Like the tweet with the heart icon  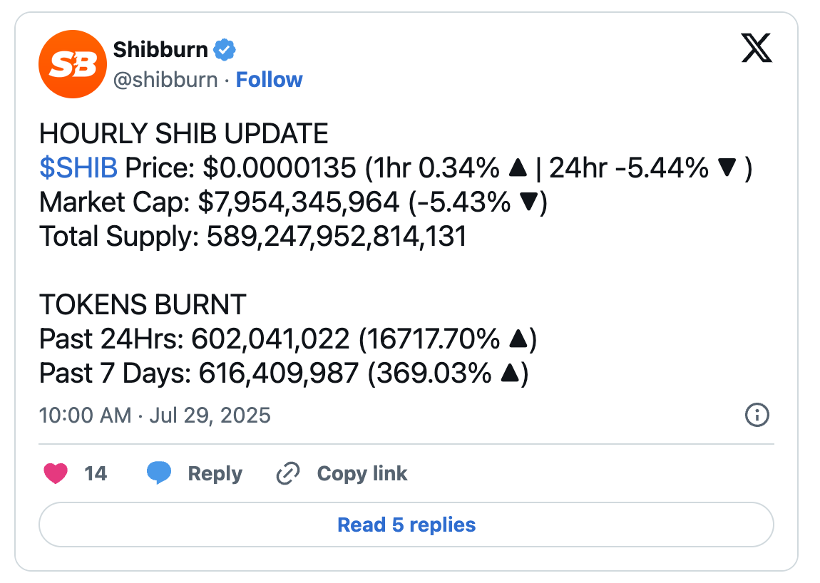point(56,473)
